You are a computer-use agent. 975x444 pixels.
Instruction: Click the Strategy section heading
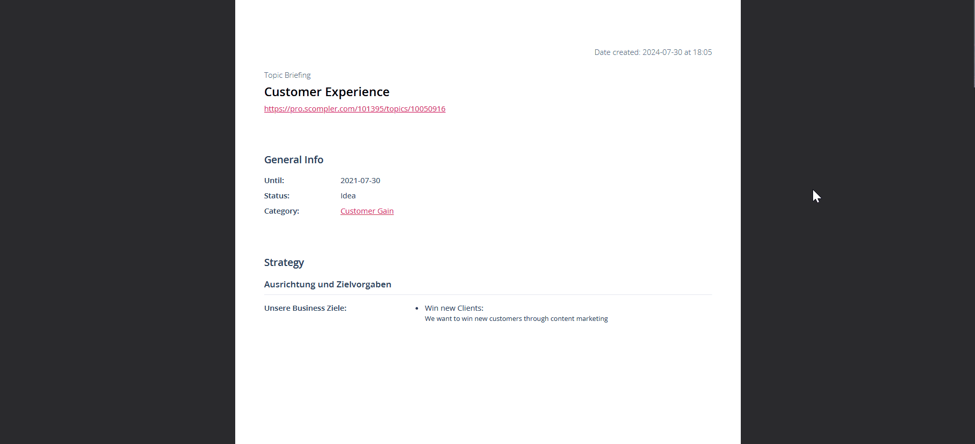pos(284,262)
